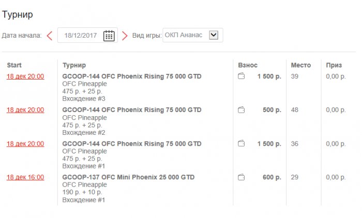Open the calendar date picker icon
The width and height of the screenshot is (362, 218).
pos(109,36)
